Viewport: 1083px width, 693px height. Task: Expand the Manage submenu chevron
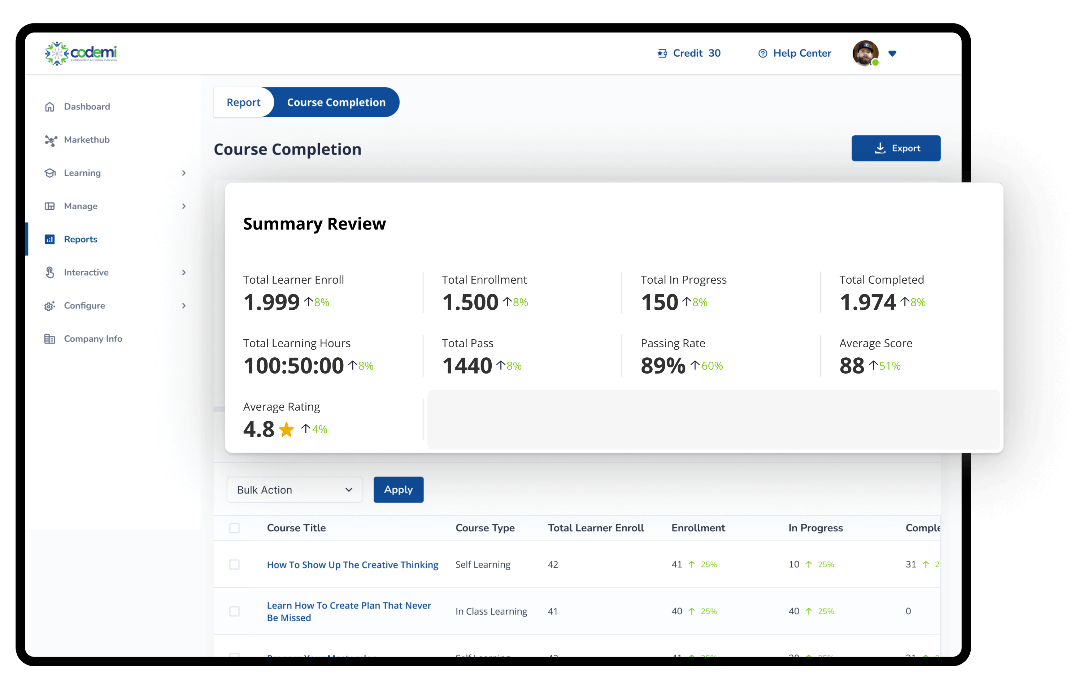coord(184,206)
